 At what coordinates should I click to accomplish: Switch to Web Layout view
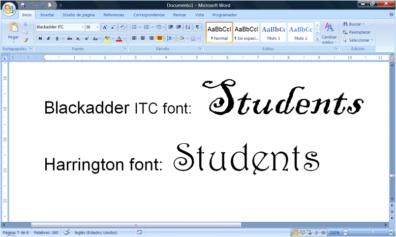[309, 233]
